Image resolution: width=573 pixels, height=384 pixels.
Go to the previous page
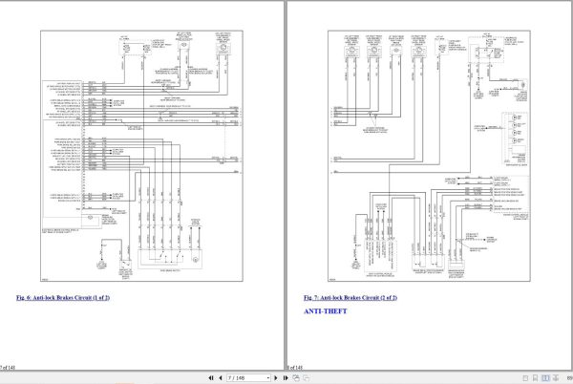point(221,377)
